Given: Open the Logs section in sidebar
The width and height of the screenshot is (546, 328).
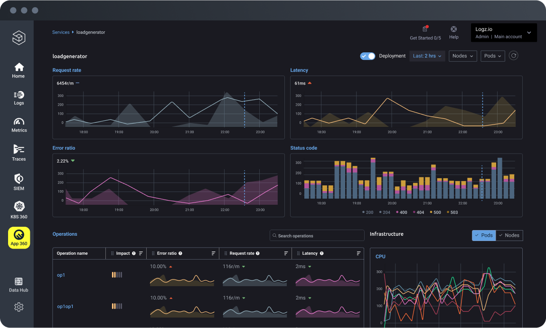Looking at the screenshot, I should coord(19,98).
